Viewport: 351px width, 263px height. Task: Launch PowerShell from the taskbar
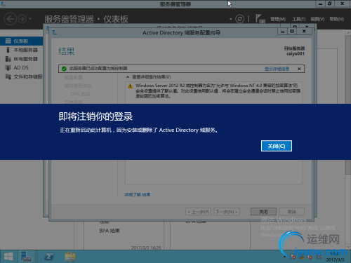(x=48, y=257)
